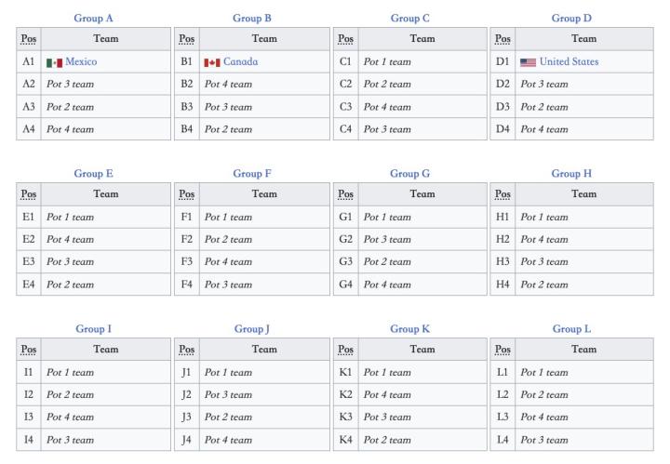Click the Mexico flag icon
670x464 pixels.
pyautogui.click(x=54, y=62)
